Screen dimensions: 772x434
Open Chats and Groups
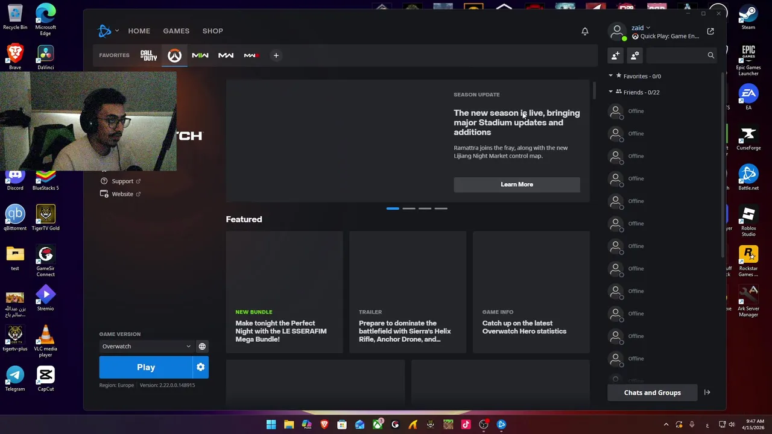coord(653,392)
